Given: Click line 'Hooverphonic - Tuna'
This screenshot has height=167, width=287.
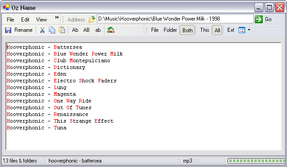Looking at the screenshot, I should 36,128.
